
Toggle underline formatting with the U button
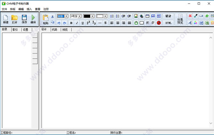(83, 23)
